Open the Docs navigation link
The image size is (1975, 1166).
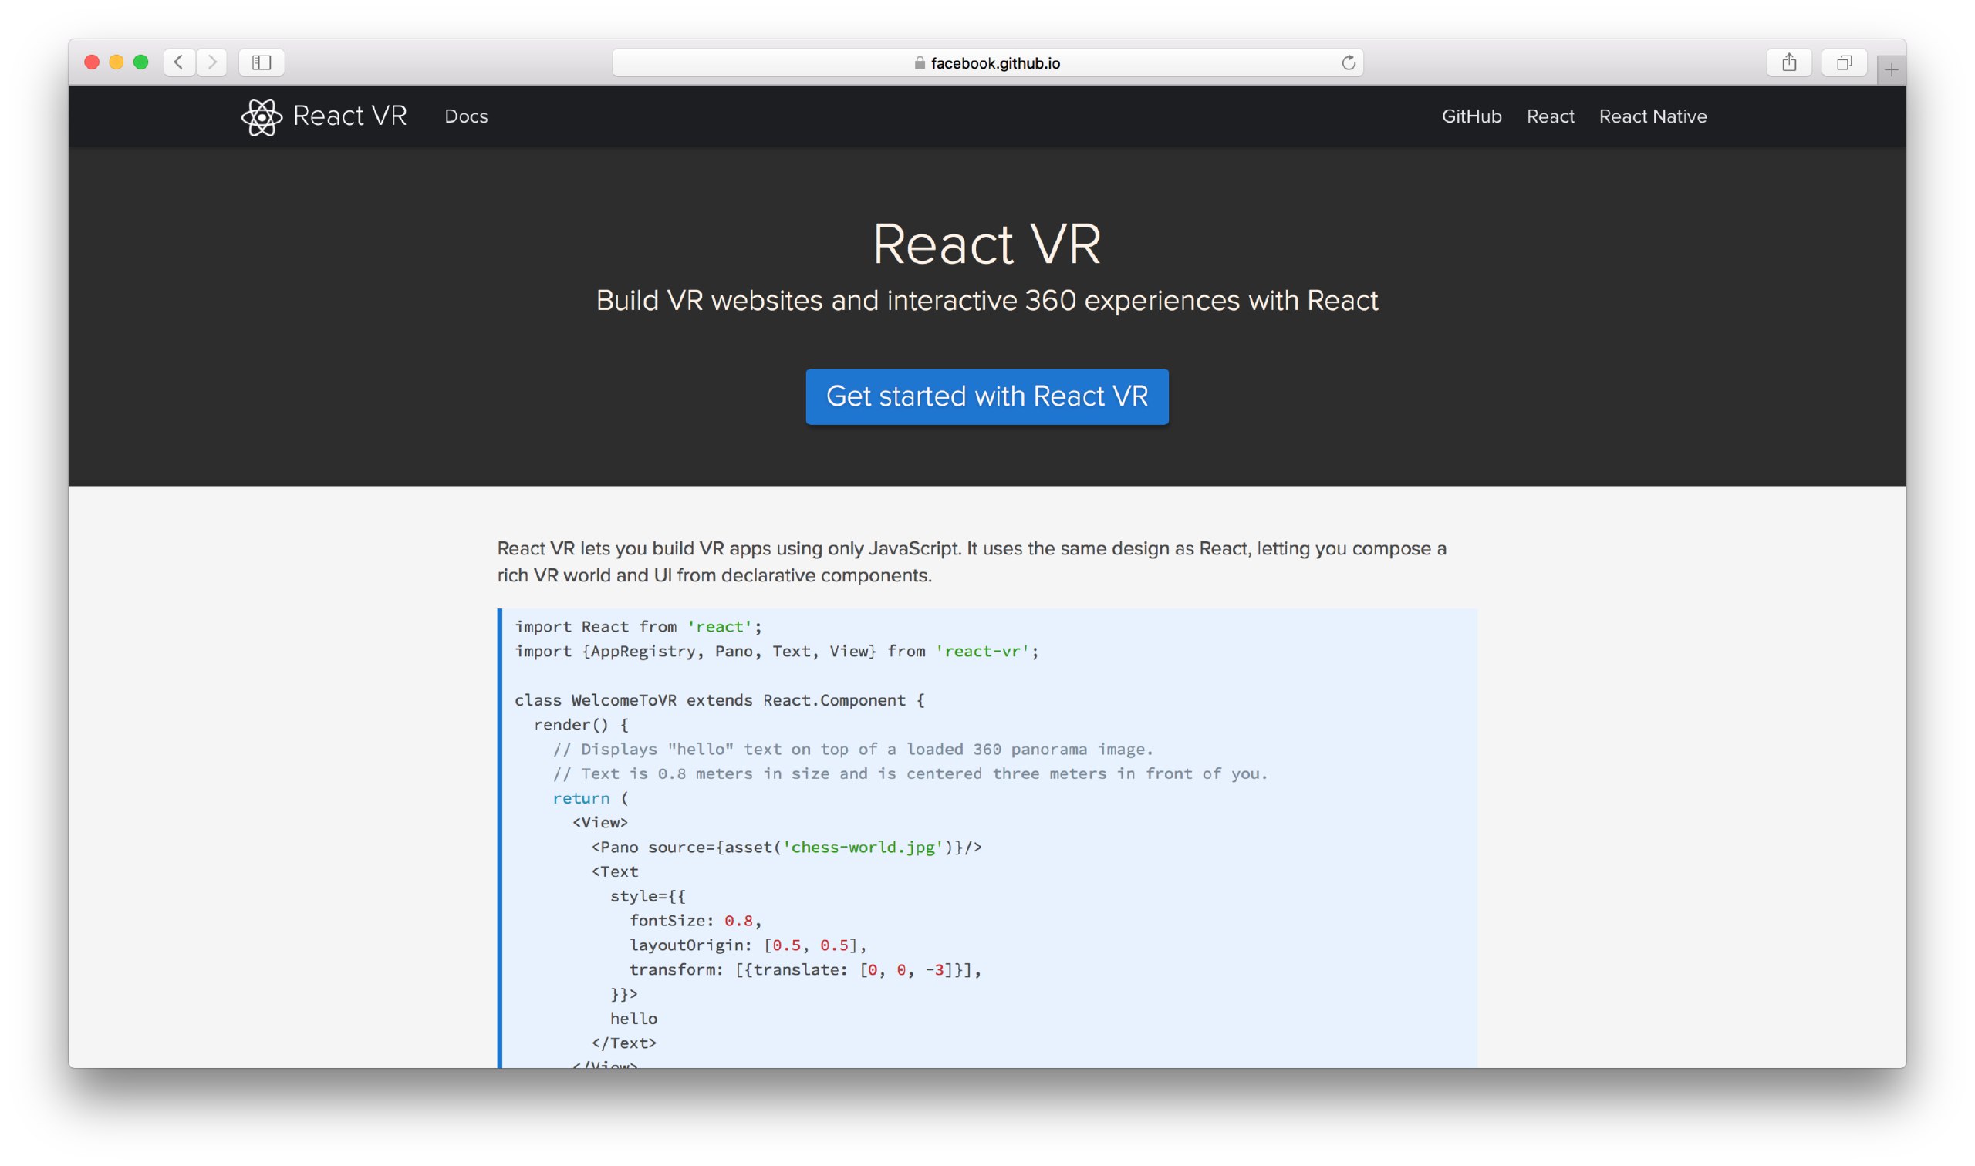pos(466,116)
